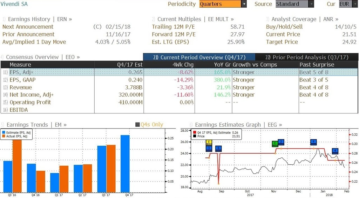This screenshot has width=359, height=198.
Task: Select the EPS, GAAP measure row
Action: (179, 80)
